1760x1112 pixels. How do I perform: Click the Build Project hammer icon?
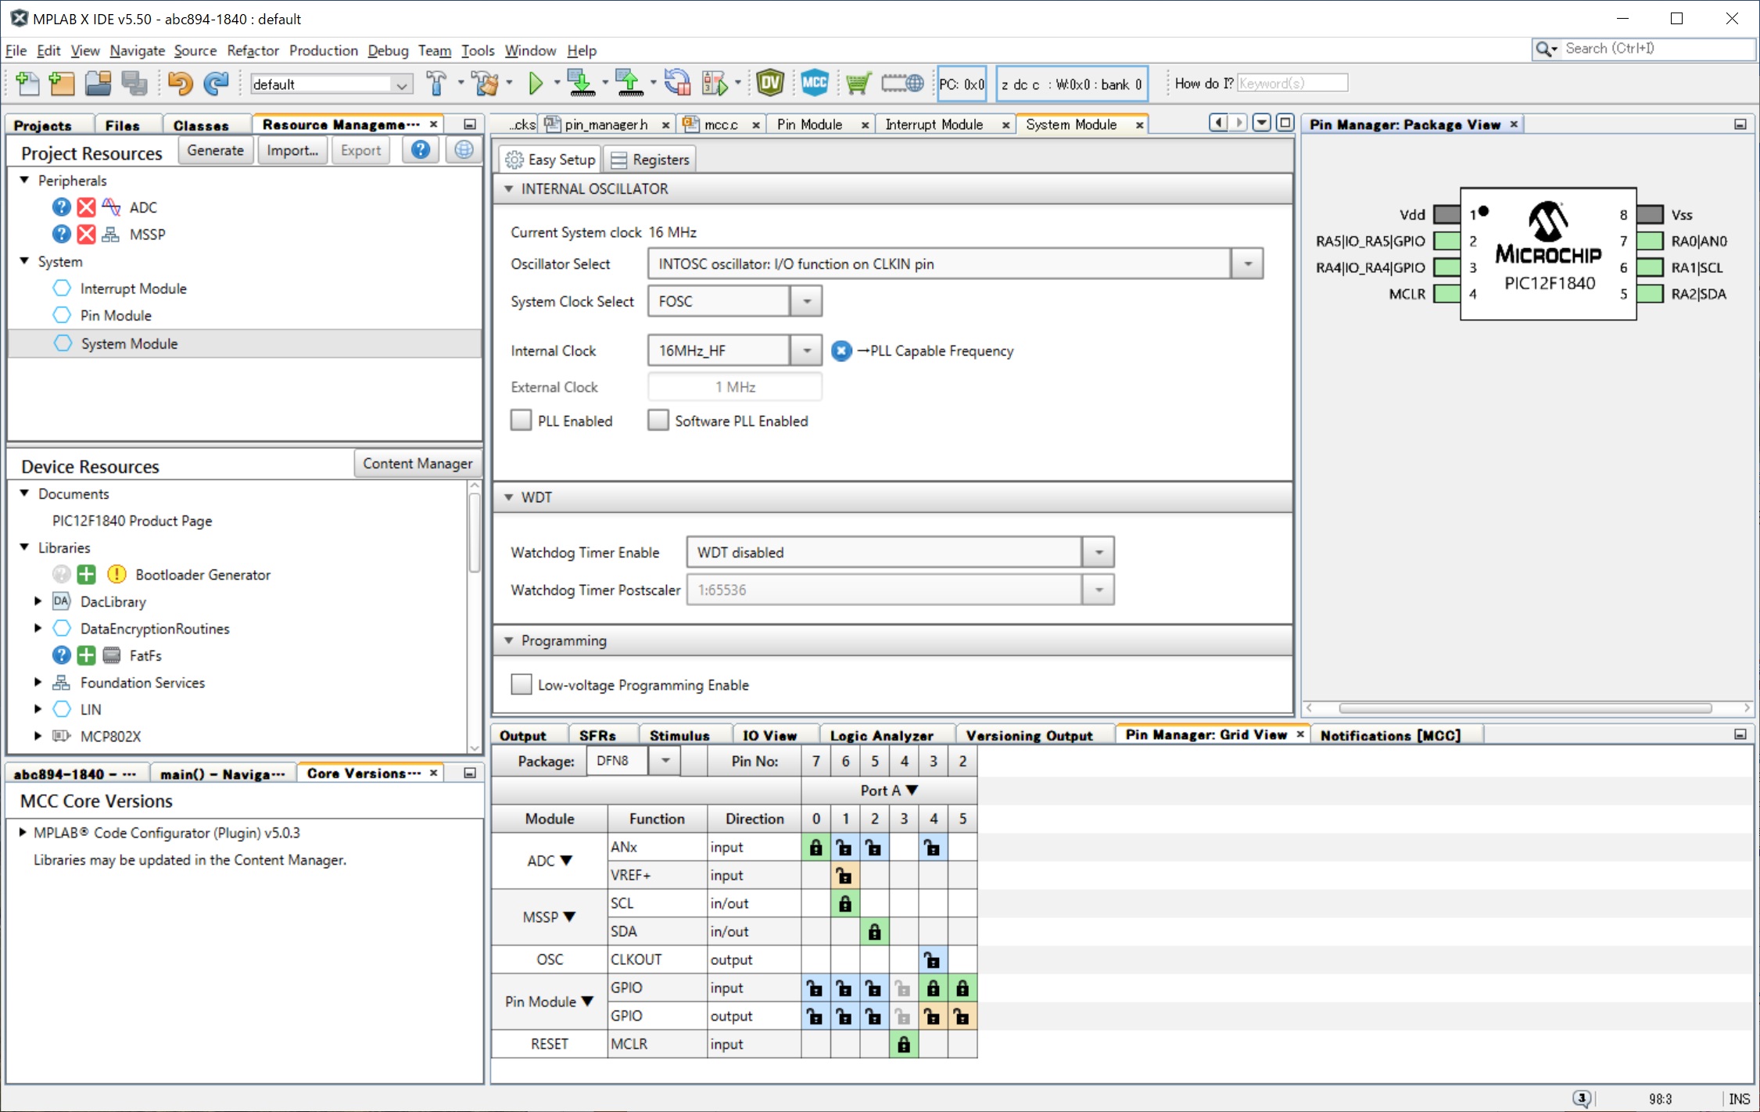point(436,84)
